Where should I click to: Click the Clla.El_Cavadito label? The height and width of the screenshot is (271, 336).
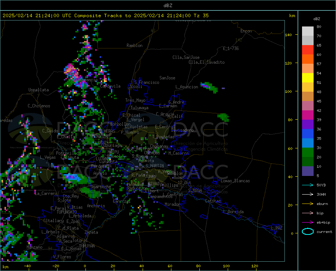click(x=206, y=62)
